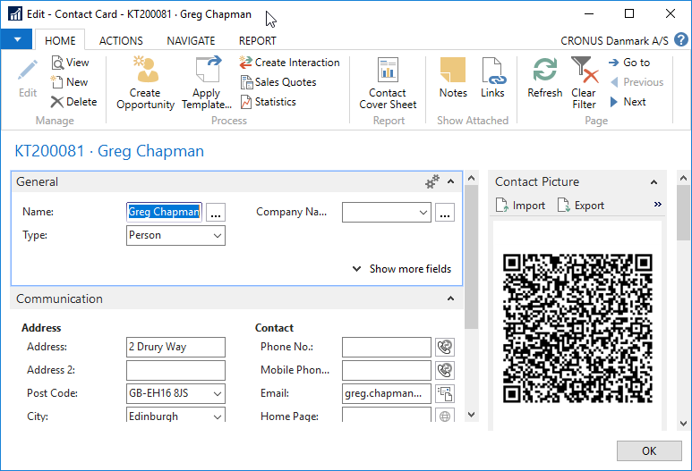This screenshot has width=692, height=471.
Task: Clear Filter on the page
Action: [584, 83]
